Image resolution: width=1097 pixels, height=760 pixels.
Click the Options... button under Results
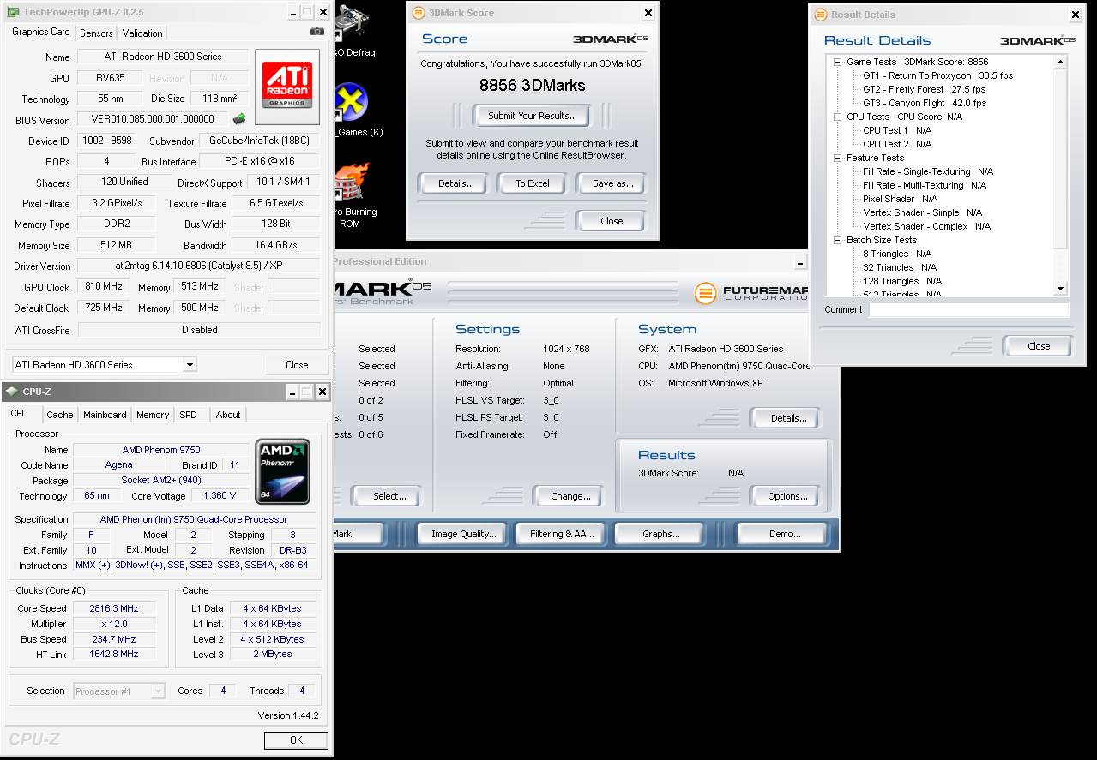[x=787, y=495]
